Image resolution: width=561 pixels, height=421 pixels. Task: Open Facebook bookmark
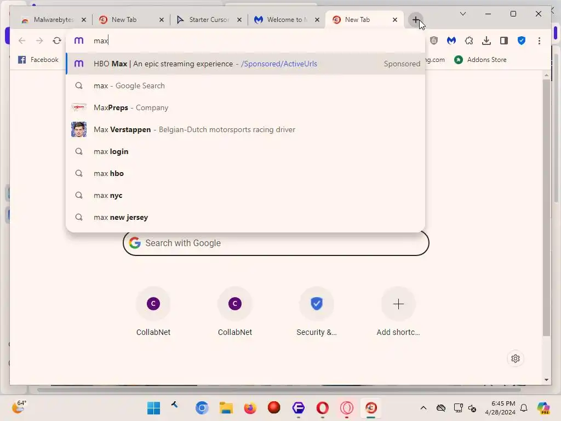[x=38, y=60]
